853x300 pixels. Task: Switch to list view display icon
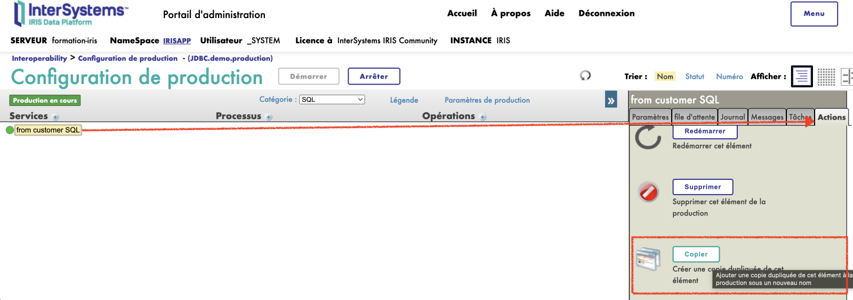pyautogui.click(x=802, y=77)
